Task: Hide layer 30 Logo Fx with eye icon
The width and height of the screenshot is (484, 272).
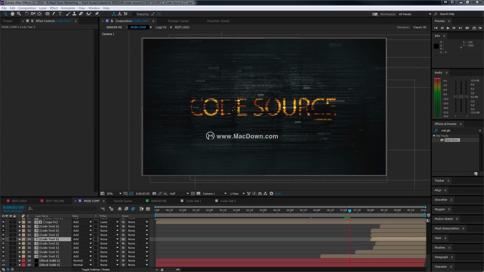Action: click(x=3, y=222)
